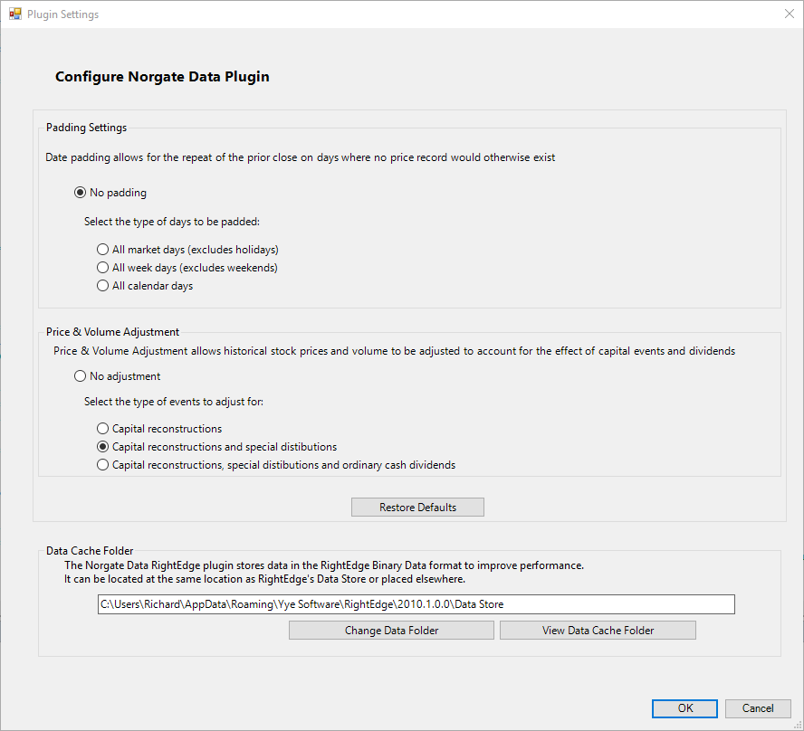Close the Plugin Settings dialog
The image size is (804, 731).
(x=790, y=14)
